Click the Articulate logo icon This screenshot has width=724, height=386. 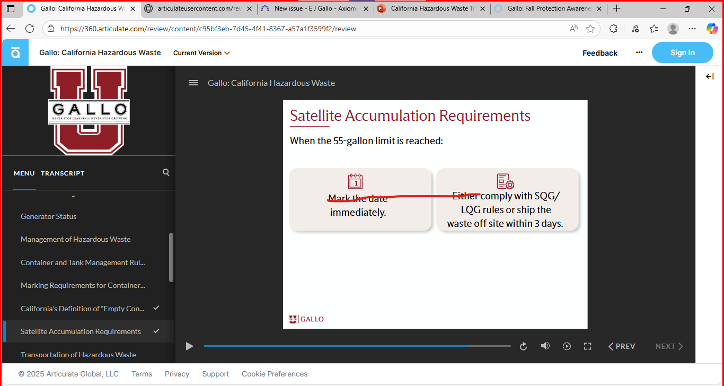(15, 52)
